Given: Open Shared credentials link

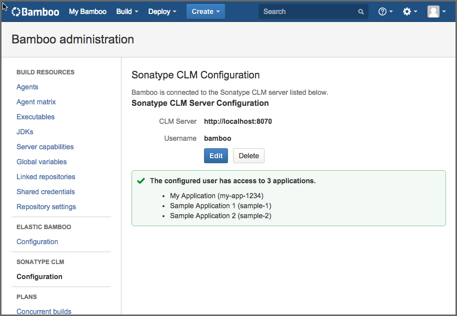Looking at the screenshot, I should point(46,192).
